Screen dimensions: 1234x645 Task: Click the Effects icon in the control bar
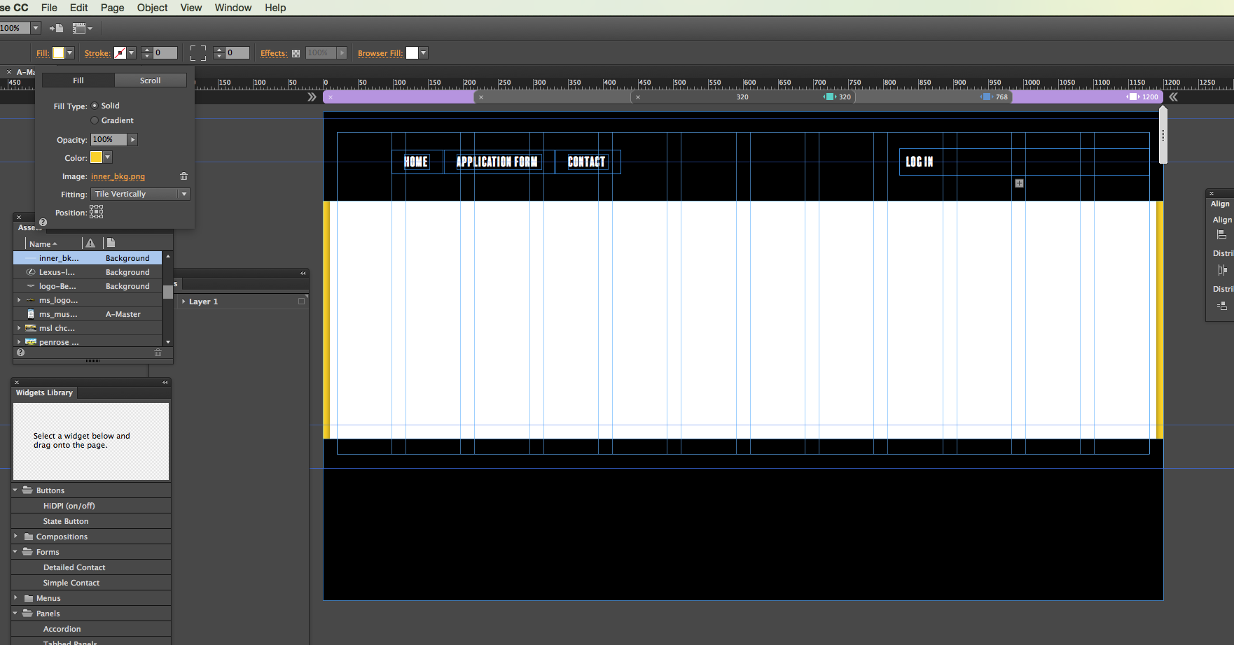295,52
